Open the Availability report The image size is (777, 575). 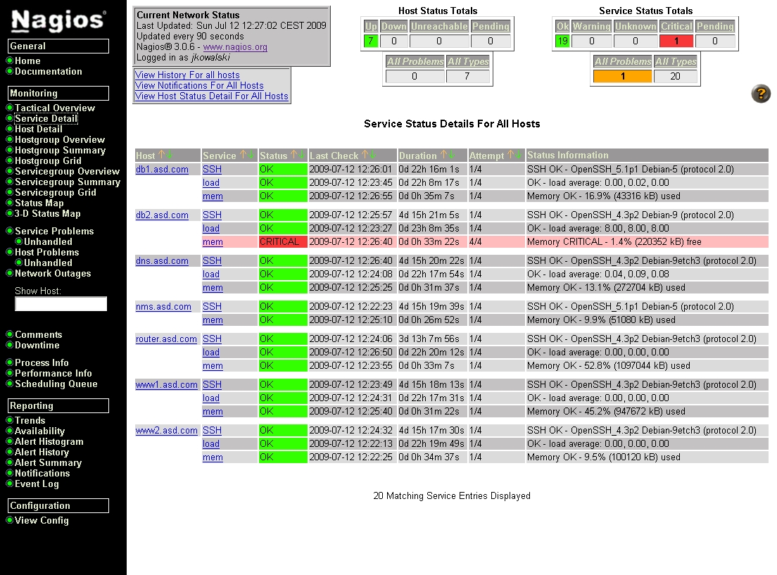point(39,431)
